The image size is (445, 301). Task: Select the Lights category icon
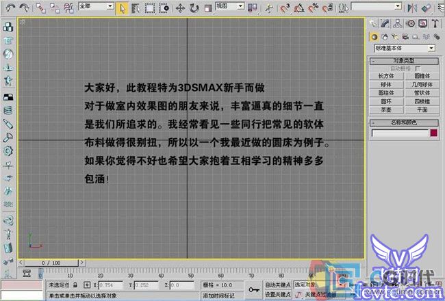click(395, 36)
